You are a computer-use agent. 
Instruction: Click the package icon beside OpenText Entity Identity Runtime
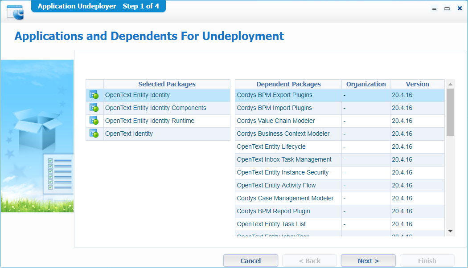94,121
